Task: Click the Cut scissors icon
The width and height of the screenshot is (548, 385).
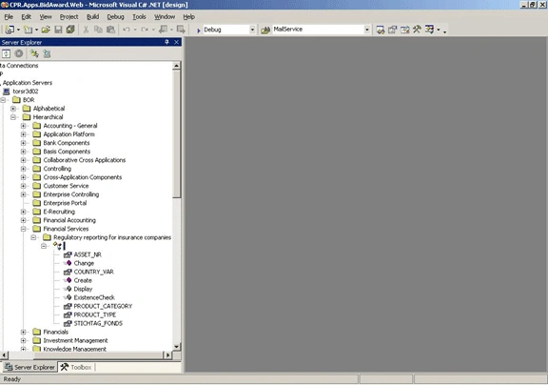Action: click(x=86, y=30)
